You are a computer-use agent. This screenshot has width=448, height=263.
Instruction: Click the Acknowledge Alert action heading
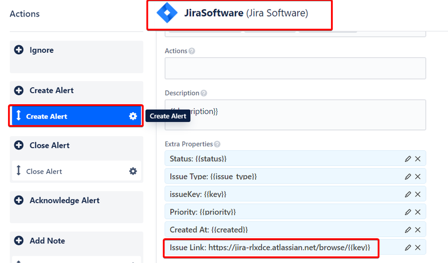point(65,200)
